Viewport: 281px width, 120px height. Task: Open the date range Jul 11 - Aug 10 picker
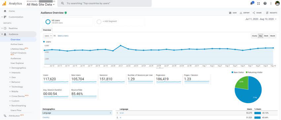tap(261, 19)
